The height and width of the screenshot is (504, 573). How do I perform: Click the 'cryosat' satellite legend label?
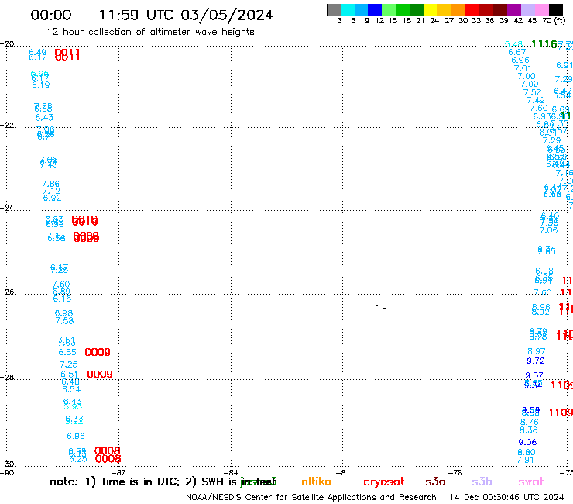click(384, 482)
